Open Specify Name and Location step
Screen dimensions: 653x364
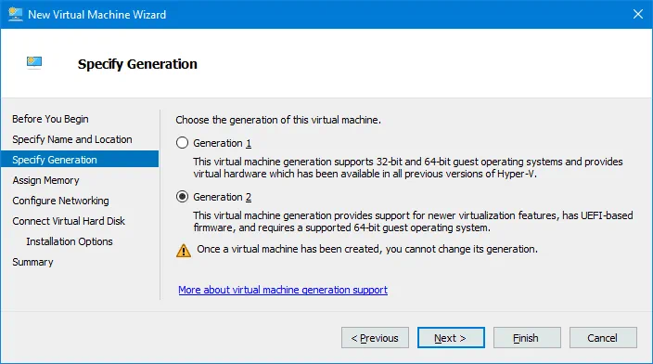pyautogui.click(x=72, y=139)
